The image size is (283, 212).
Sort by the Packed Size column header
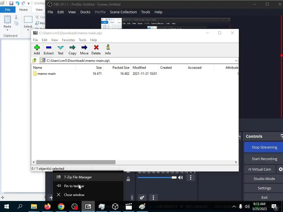(x=117, y=67)
